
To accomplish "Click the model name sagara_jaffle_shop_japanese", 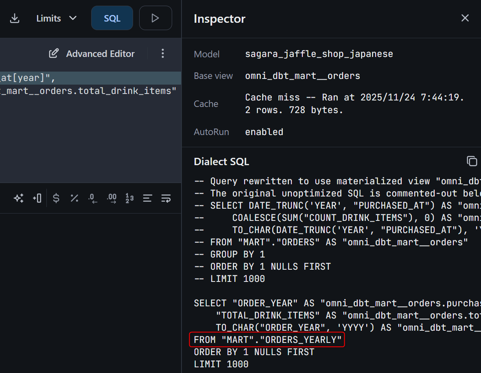I will point(319,54).
